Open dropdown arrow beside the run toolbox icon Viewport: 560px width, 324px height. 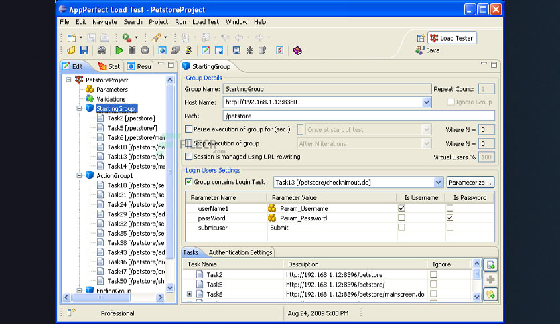(x=136, y=37)
